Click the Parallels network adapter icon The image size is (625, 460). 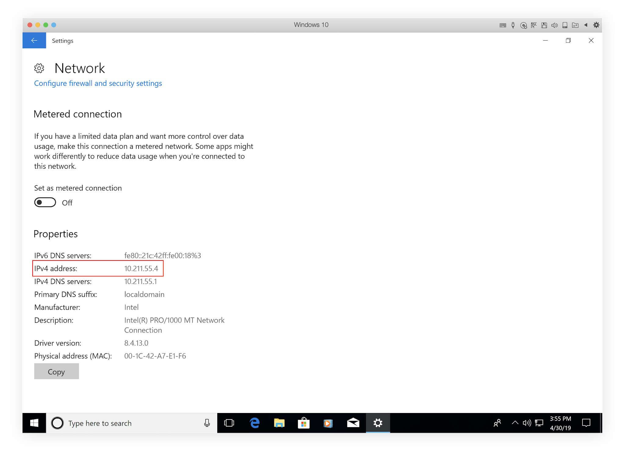(x=534, y=25)
